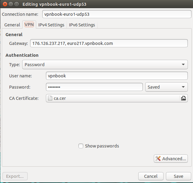Close the Editing vpnbook-euro1-udp53 window
This screenshot has width=193, height=183.
click(5, 4)
